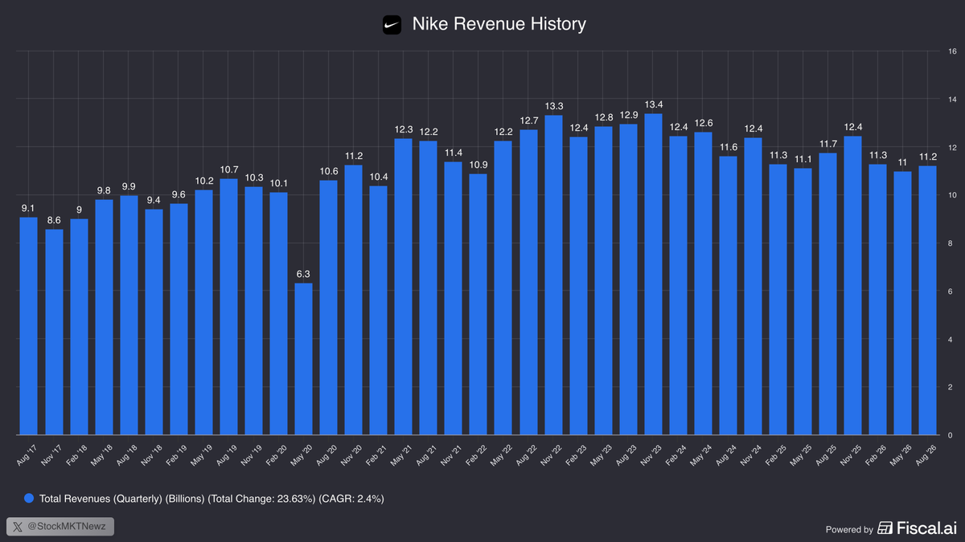Click the Fiscal.ai logo icon
Image resolution: width=965 pixels, height=542 pixels.
point(885,528)
